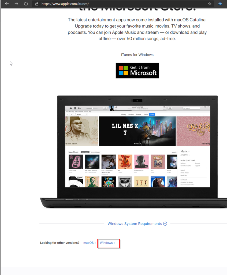Open the Music media picker dropdown
Image resolution: width=227 pixels, height=275 pixels.
pos(81,114)
